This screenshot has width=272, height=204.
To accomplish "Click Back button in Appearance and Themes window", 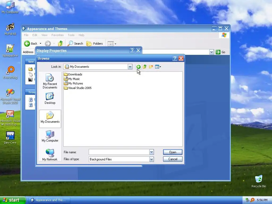I will tap(31, 44).
